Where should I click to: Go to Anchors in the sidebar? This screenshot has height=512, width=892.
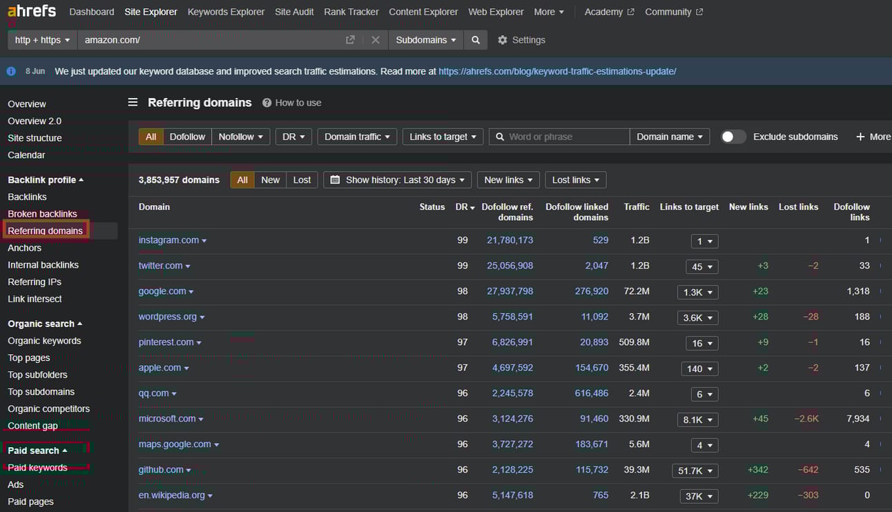point(25,248)
